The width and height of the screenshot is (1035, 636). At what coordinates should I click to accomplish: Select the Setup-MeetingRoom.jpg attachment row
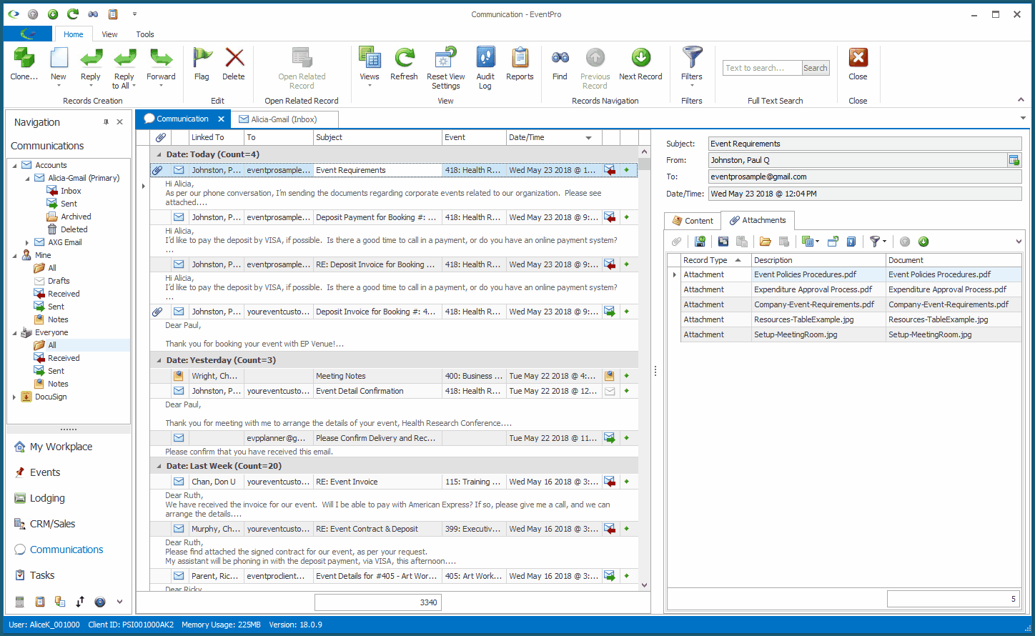pyautogui.click(x=851, y=334)
